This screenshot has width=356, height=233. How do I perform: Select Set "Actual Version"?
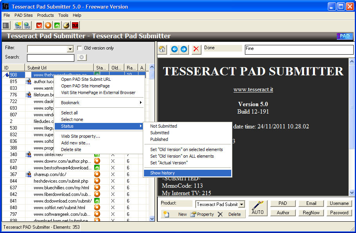(x=187, y=163)
